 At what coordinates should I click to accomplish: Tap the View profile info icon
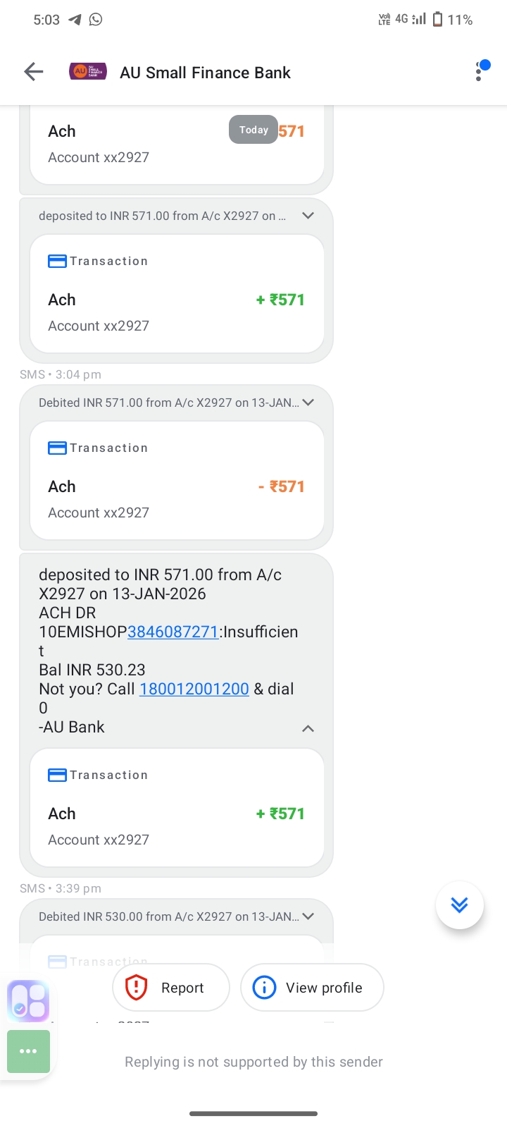click(264, 988)
